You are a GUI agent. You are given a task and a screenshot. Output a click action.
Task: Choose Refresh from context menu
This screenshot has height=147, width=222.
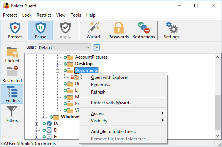123,92
